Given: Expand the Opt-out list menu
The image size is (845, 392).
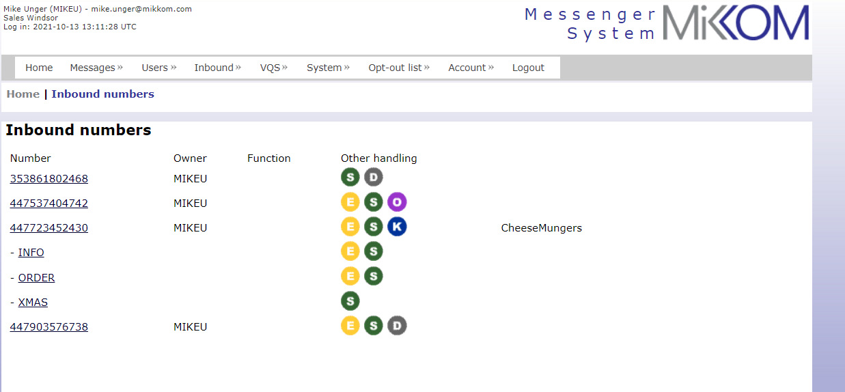Looking at the screenshot, I should tap(398, 68).
